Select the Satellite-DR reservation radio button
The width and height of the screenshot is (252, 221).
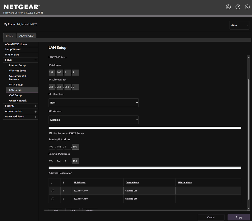pyautogui.click(x=52, y=191)
